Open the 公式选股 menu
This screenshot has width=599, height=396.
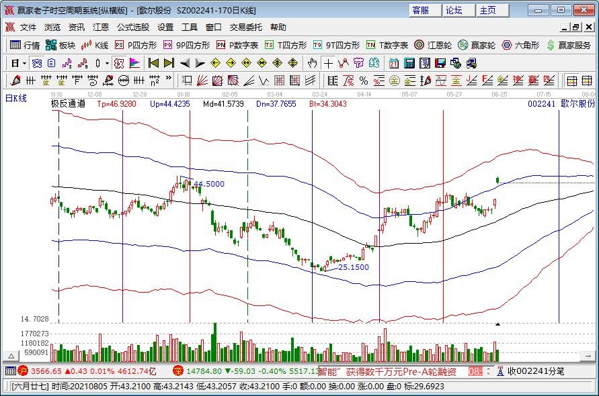[133, 28]
